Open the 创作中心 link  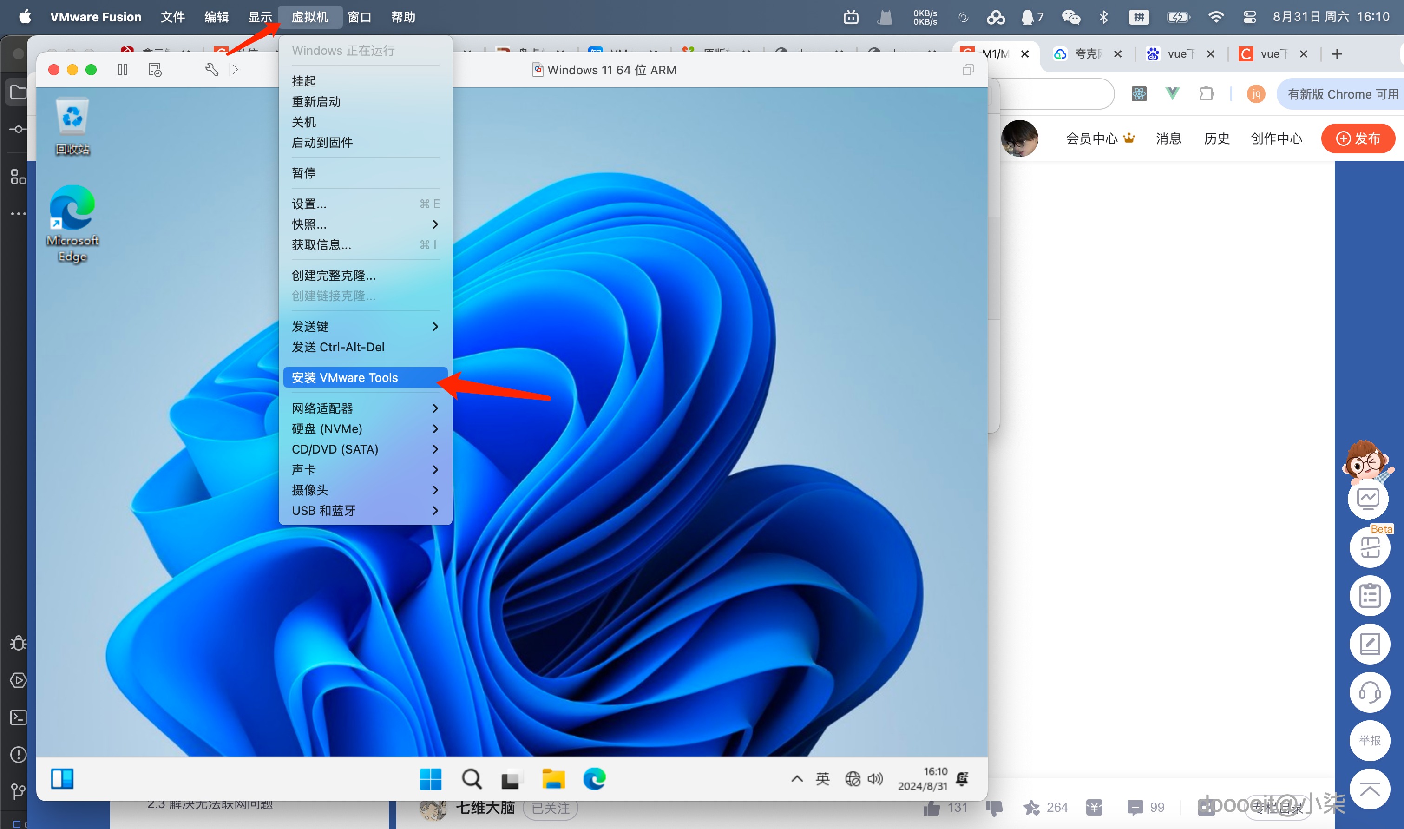(1276, 138)
